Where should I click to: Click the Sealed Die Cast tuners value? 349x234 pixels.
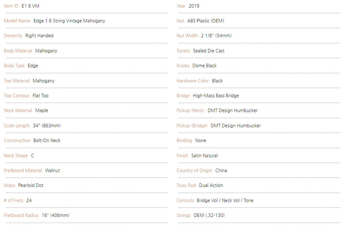tap(209, 51)
